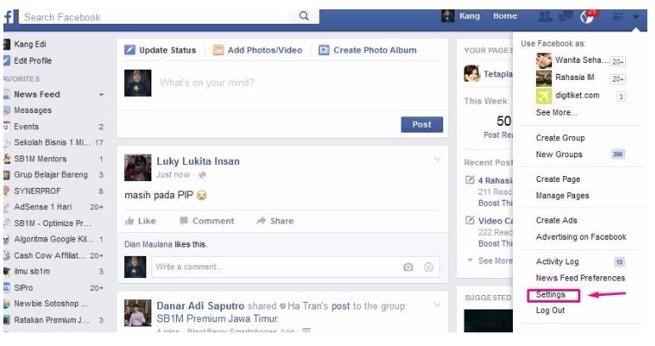655x346 pixels.
Task: Select Create Page from the menu
Action: 558,179
